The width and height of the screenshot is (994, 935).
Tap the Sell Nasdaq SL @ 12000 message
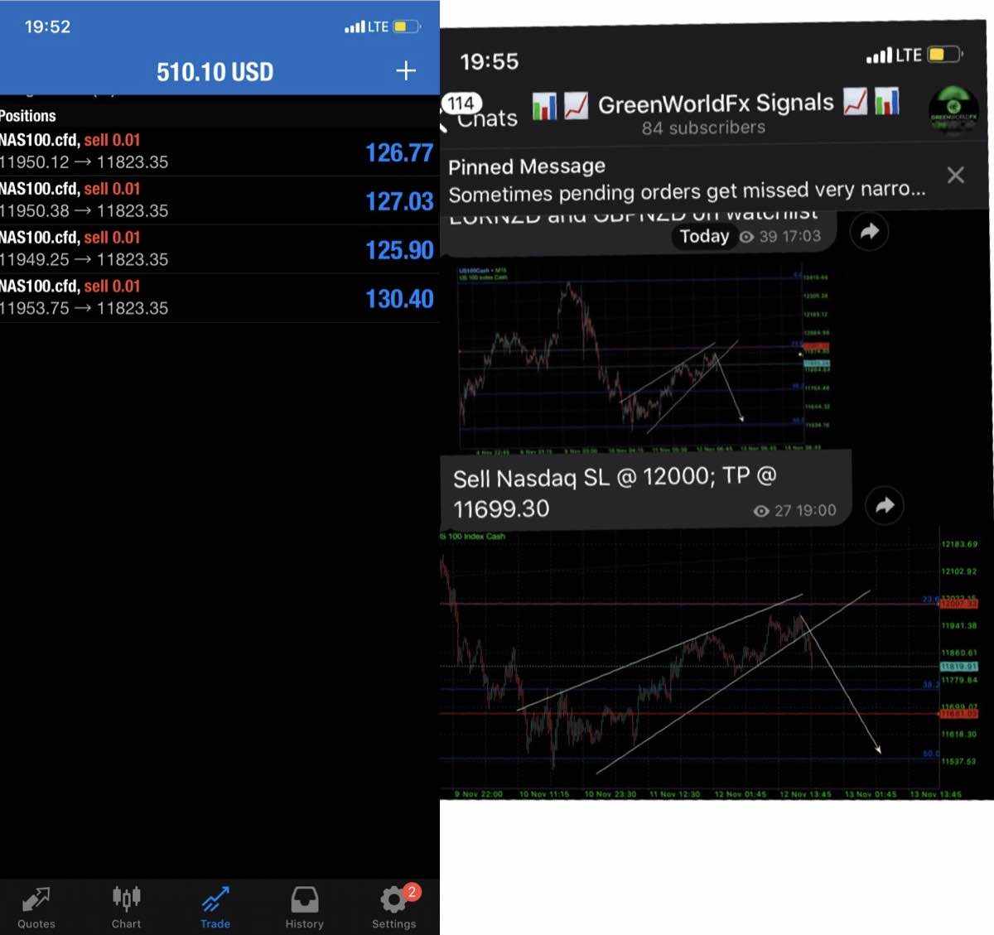click(x=645, y=493)
